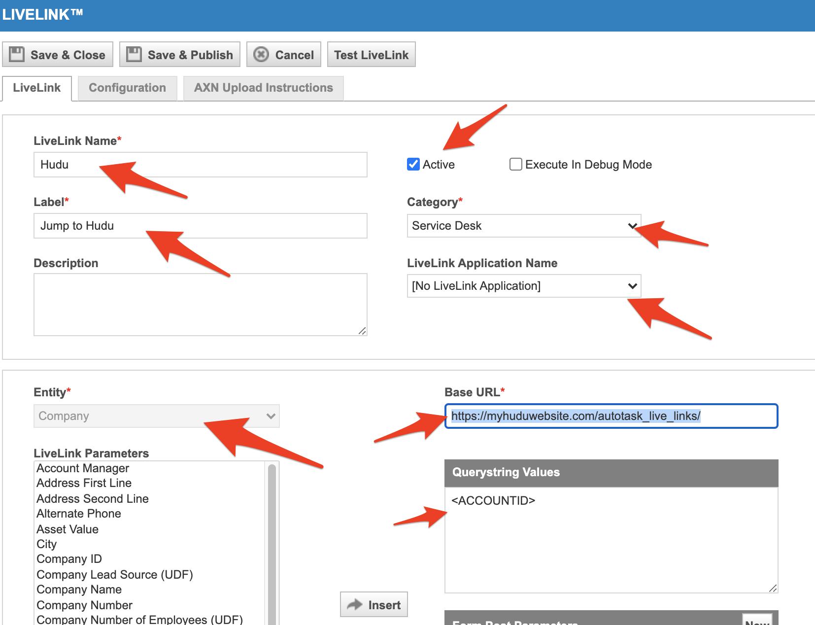Open the AXN Upload Instructions tab
This screenshot has height=625, width=815.
tap(264, 88)
